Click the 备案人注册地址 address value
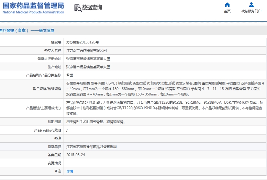267x180 pixels. (x=88, y=59)
